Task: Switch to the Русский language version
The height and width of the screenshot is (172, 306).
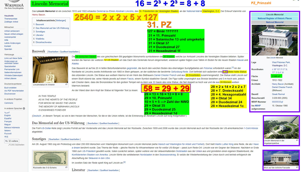Action: tap(8, 134)
